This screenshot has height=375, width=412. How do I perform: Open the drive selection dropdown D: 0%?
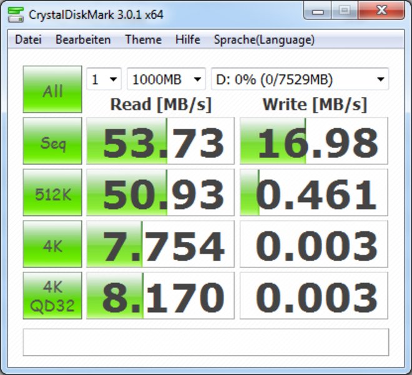(x=300, y=79)
